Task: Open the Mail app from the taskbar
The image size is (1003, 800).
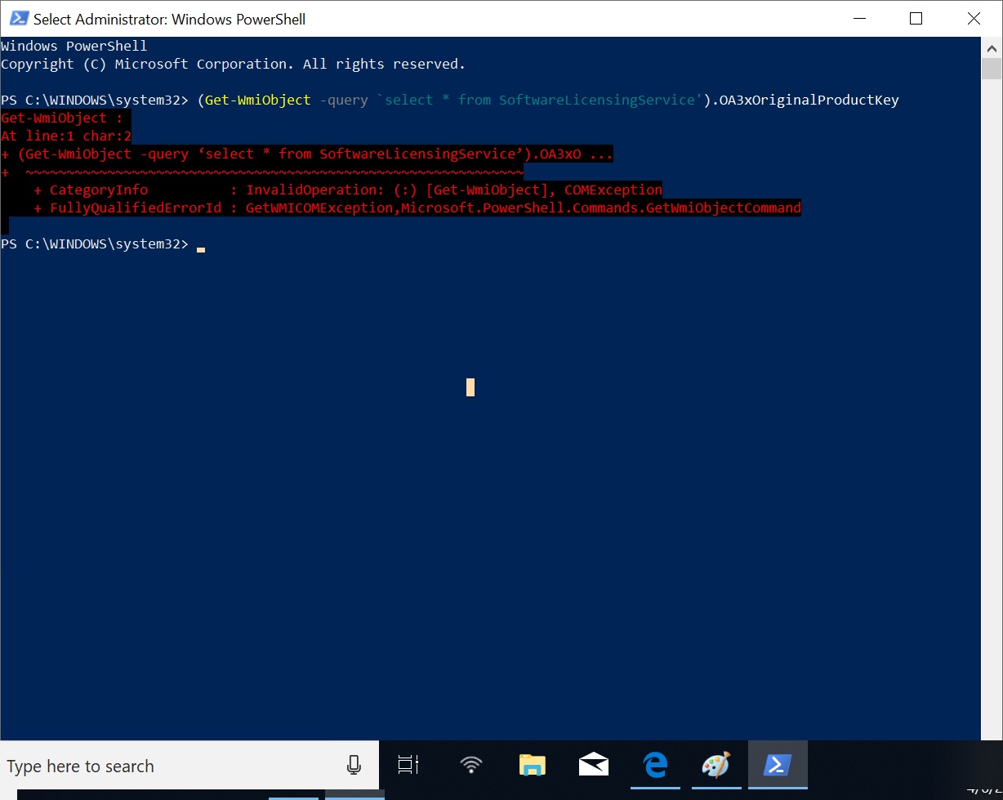Action: coord(594,765)
